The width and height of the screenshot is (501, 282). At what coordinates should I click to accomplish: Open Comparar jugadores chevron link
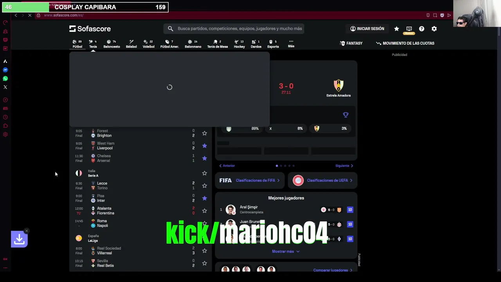click(333, 270)
